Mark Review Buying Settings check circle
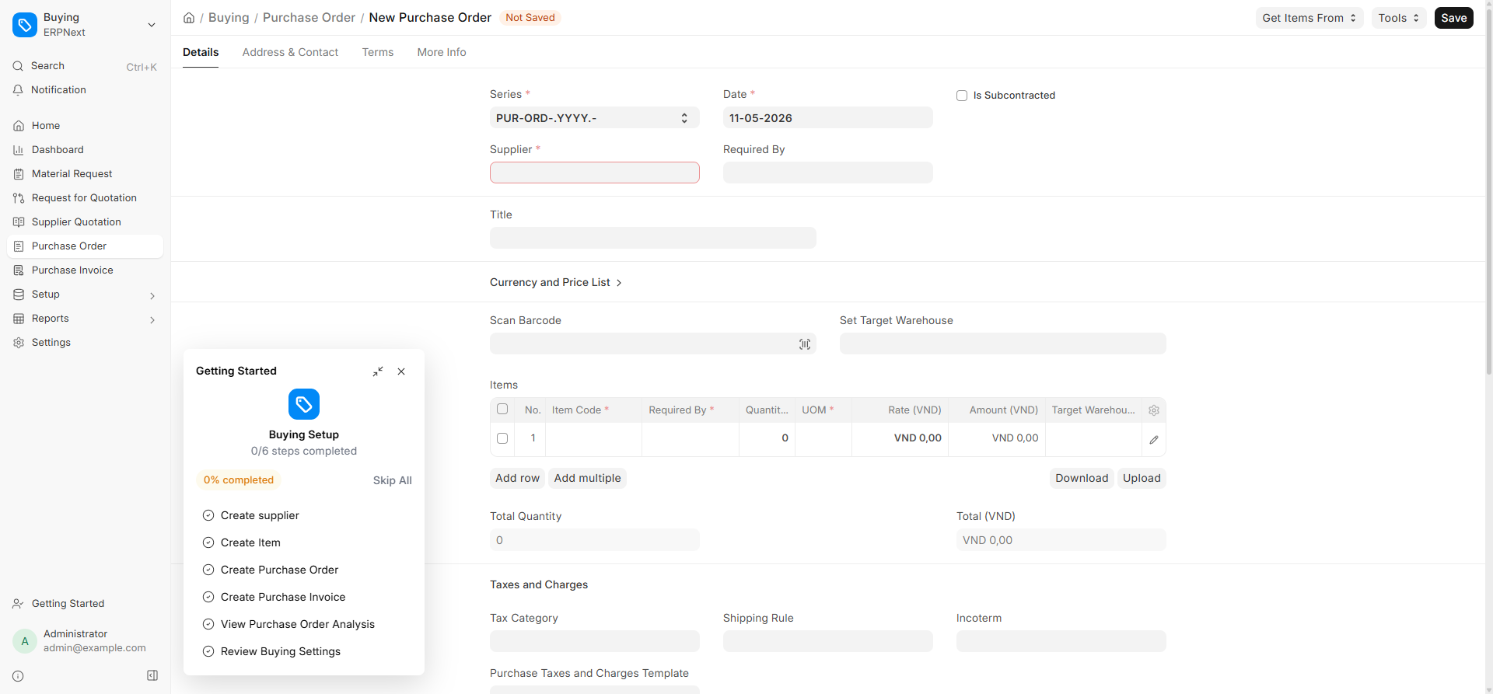The image size is (1493, 694). tap(208, 651)
